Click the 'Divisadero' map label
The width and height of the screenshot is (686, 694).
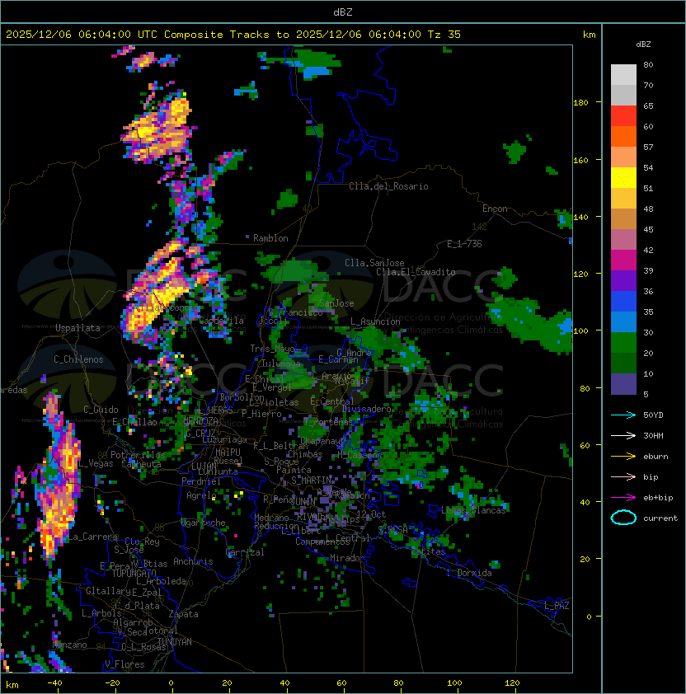(x=367, y=409)
